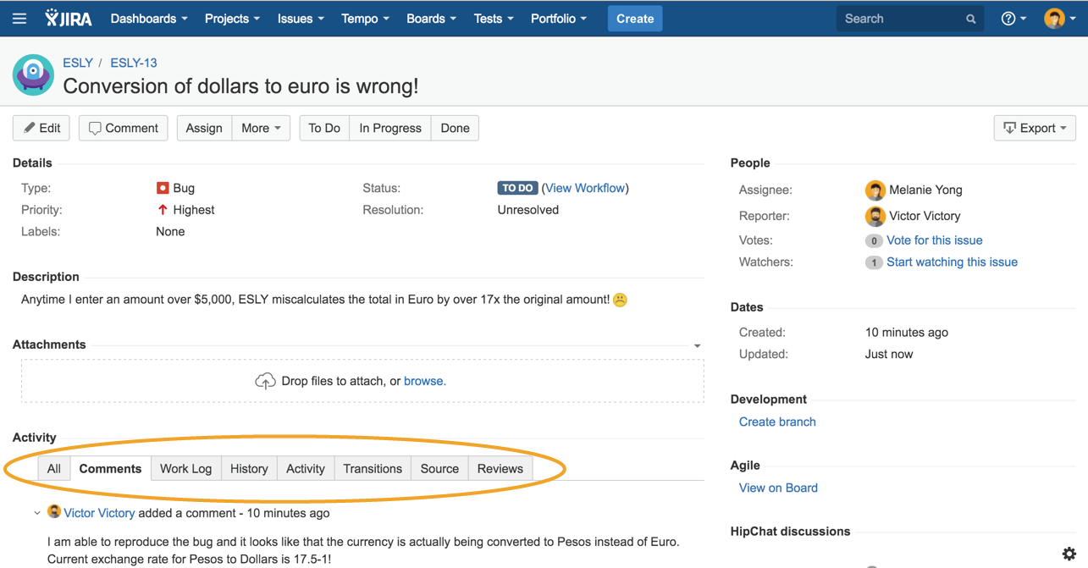Viewport: 1088px width, 568px height.
Task: Switch to the Work Log tab
Action: (x=185, y=468)
